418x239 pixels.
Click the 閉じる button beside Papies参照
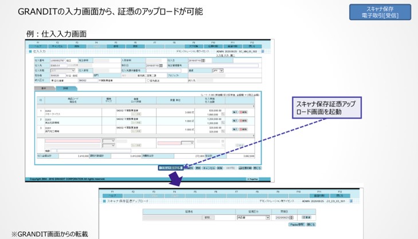pos(311,225)
